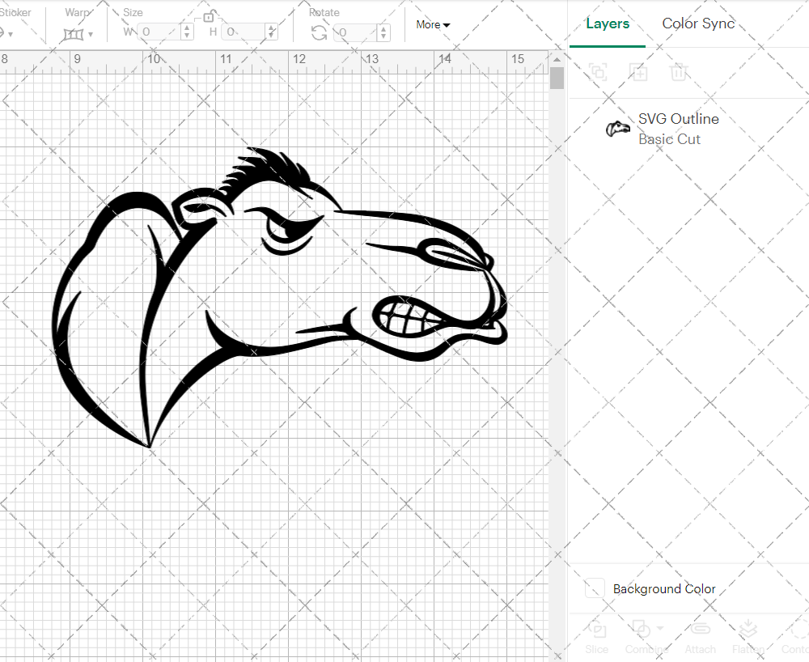Click the Combine tool icon
This screenshot has height=662, width=809.
point(642,630)
